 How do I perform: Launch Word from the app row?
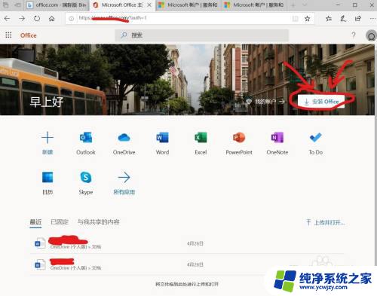point(162,138)
